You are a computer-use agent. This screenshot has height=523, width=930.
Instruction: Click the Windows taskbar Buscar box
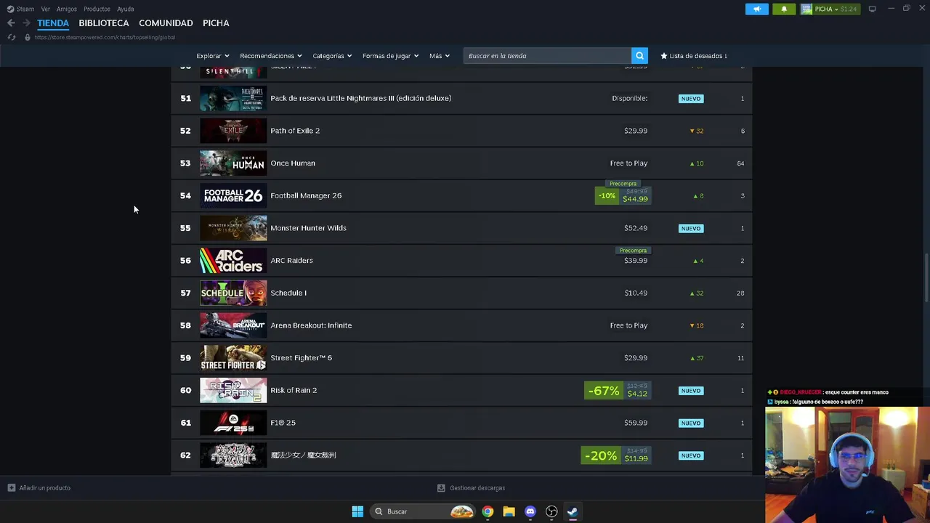point(424,511)
